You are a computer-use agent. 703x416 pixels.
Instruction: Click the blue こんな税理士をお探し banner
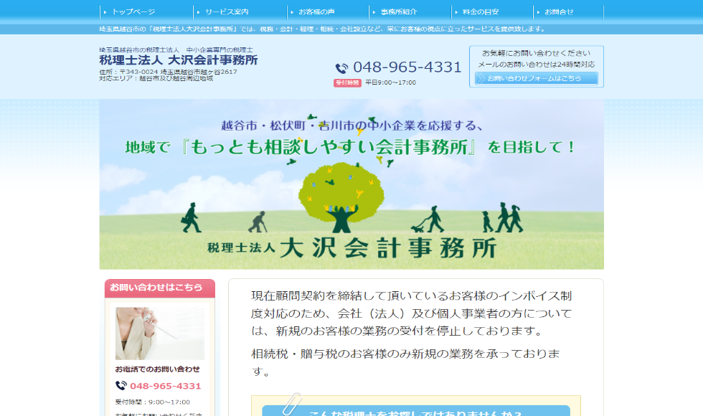point(415,411)
